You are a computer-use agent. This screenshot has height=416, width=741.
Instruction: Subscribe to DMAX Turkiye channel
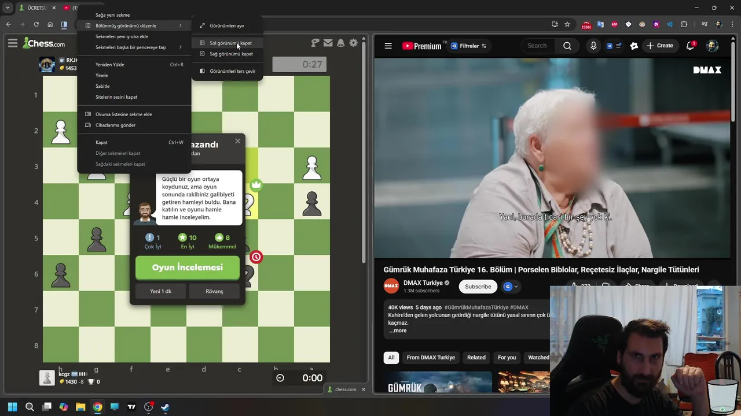click(478, 287)
